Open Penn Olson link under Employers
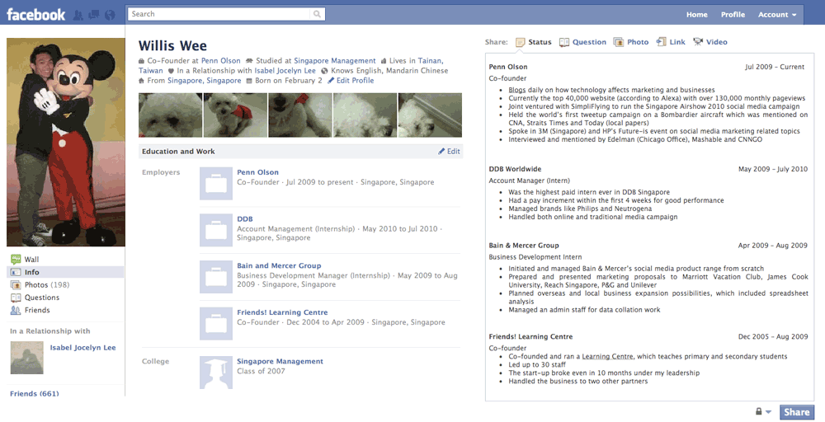The height and width of the screenshot is (422, 825). (257, 171)
